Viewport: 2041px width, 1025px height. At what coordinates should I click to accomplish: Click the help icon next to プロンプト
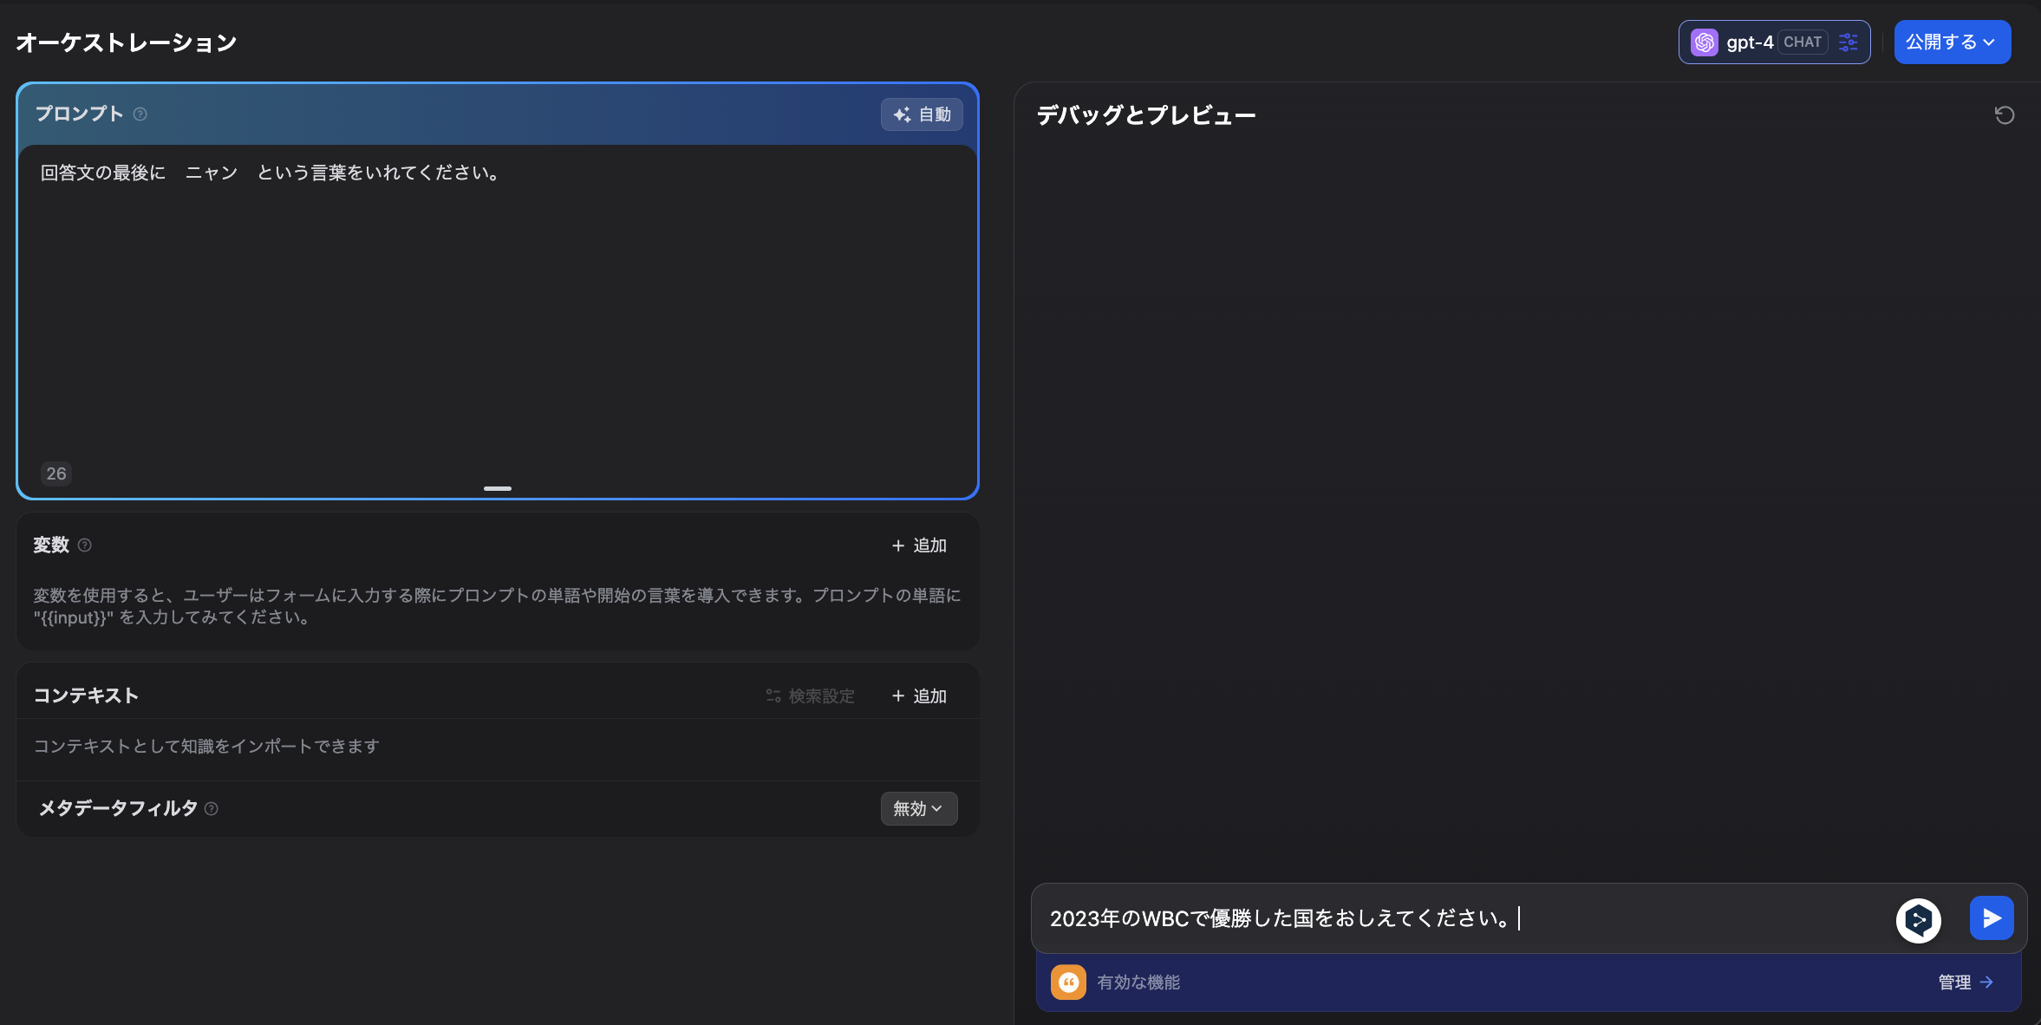[x=141, y=114]
